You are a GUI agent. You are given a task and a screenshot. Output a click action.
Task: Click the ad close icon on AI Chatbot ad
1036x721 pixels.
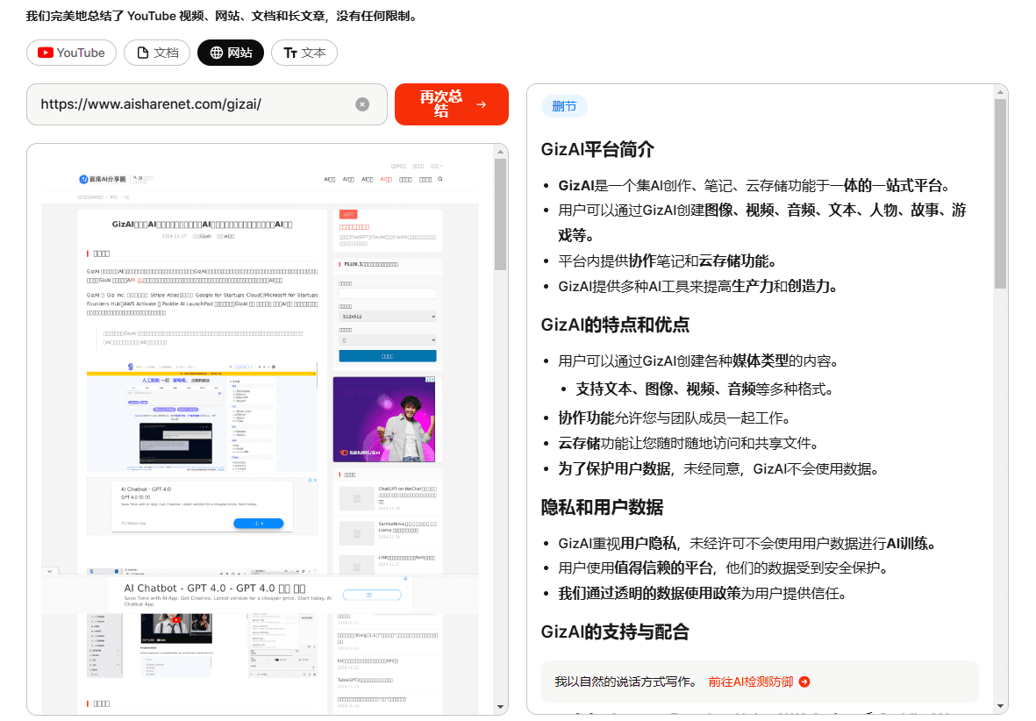(x=315, y=480)
